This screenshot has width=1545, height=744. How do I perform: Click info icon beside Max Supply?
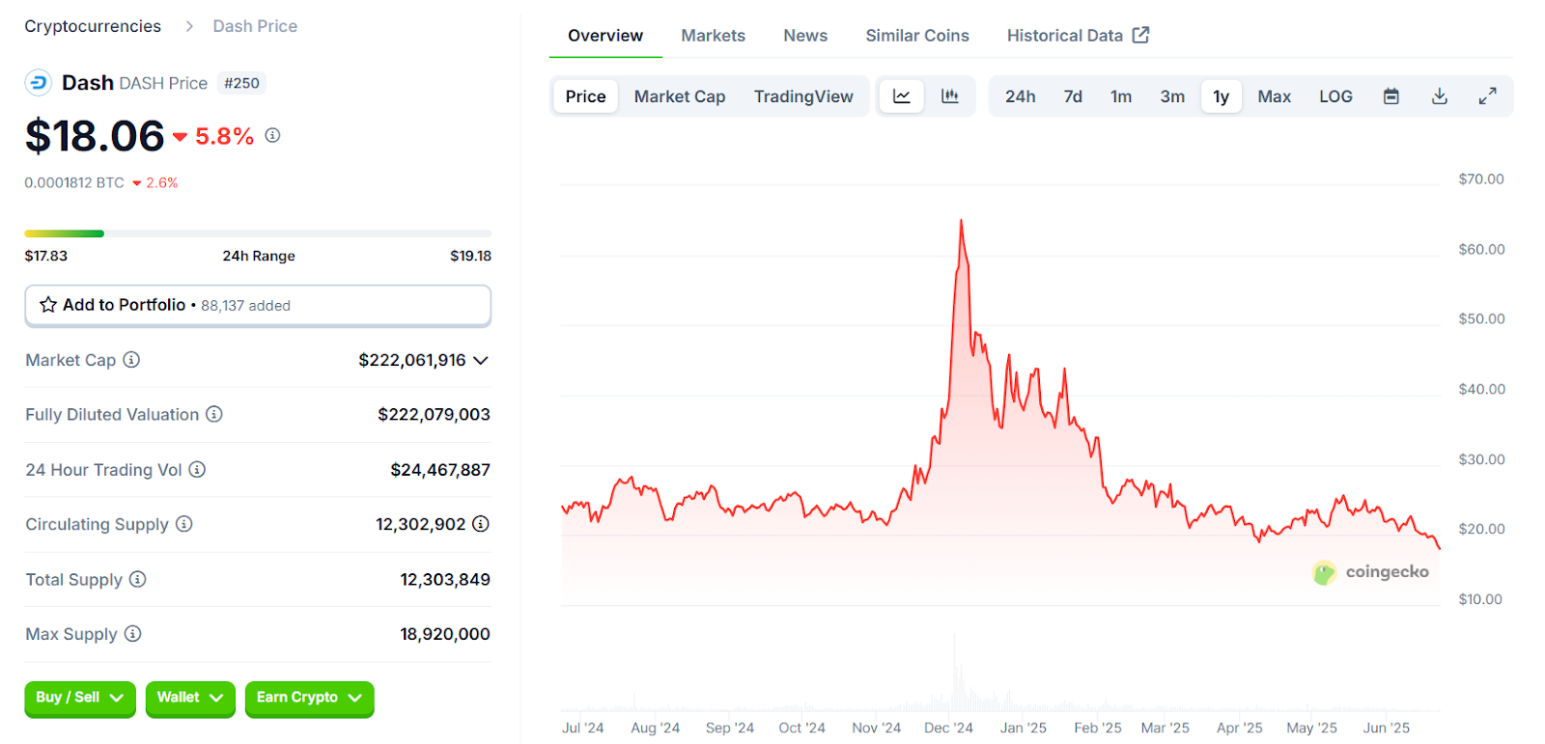(133, 634)
